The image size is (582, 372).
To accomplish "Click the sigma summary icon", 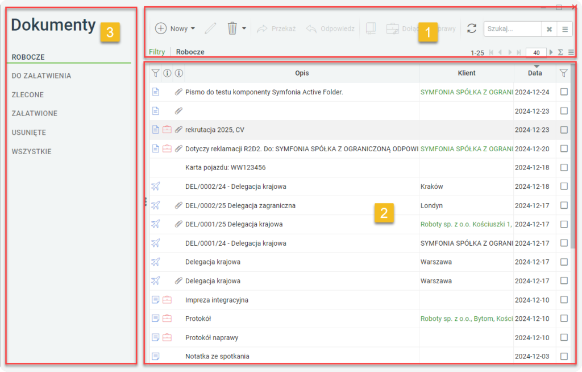I will [560, 52].
